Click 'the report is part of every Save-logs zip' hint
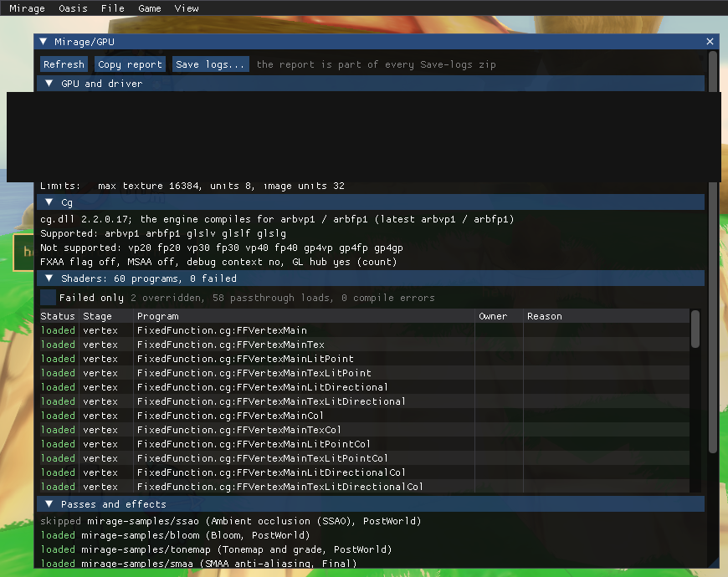The height and width of the screenshot is (577, 728). click(376, 64)
